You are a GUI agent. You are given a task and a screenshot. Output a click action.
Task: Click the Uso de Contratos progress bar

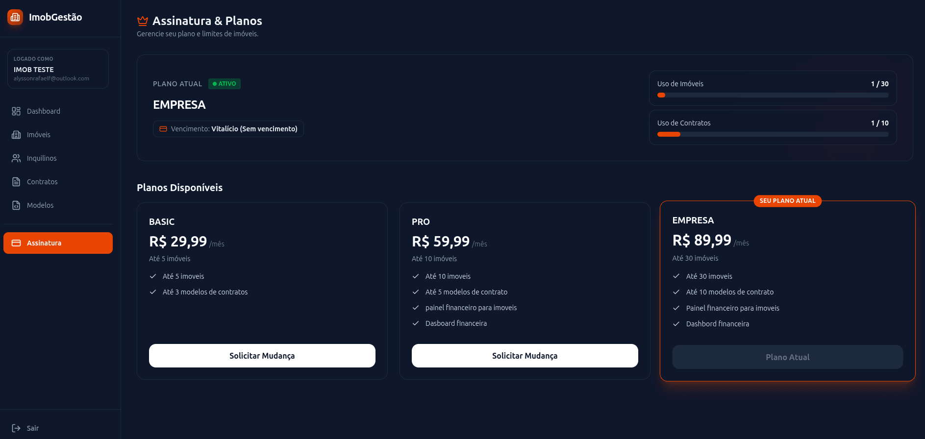[773, 134]
